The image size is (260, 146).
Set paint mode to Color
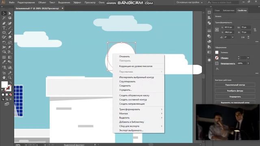pos(3,94)
